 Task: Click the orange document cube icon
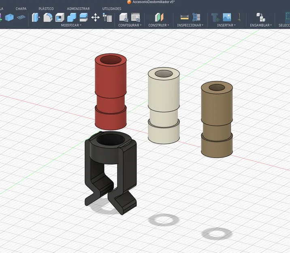click(x=129, y=2)
